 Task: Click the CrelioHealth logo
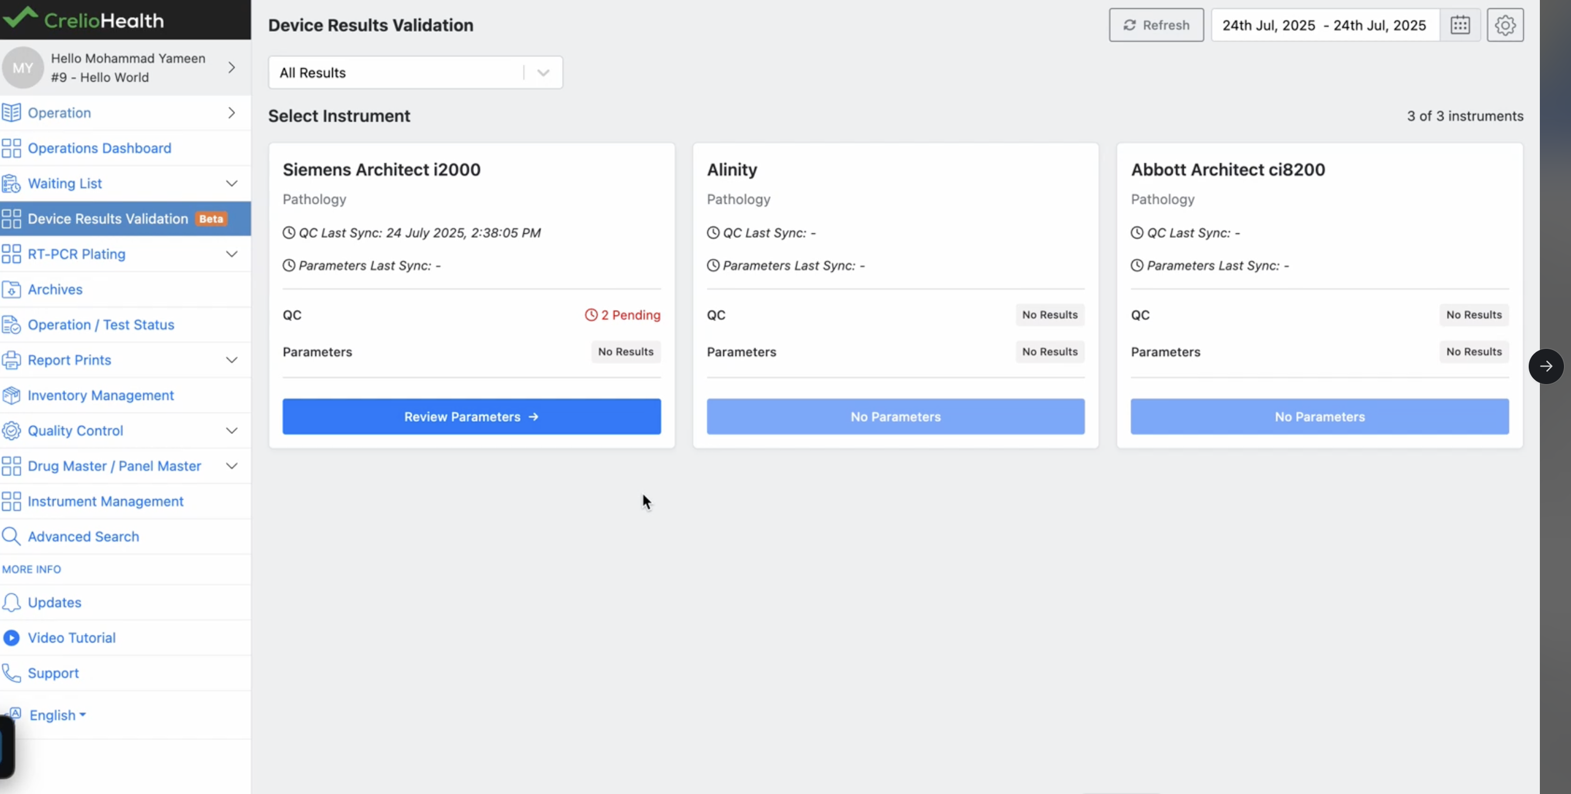pos(83,19)
